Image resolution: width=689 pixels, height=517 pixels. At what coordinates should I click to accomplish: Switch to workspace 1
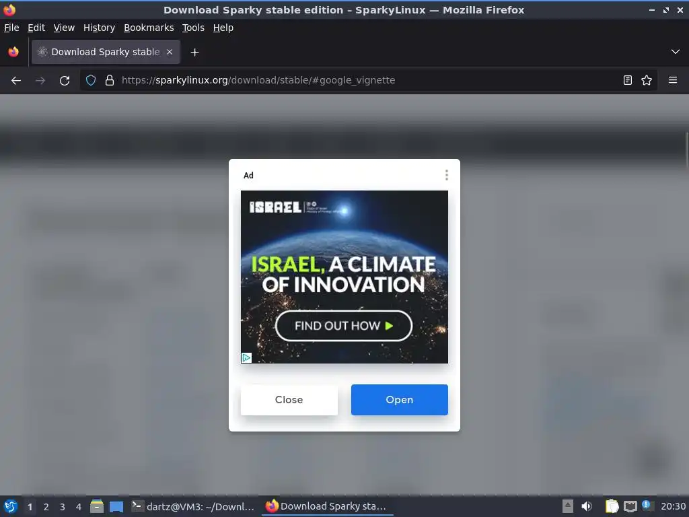coord(30,507)
